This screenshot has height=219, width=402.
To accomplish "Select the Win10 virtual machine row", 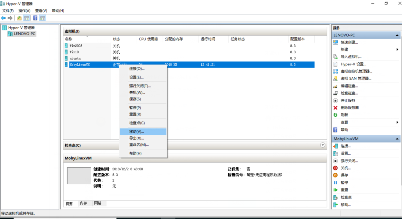I will click(189, 52).
